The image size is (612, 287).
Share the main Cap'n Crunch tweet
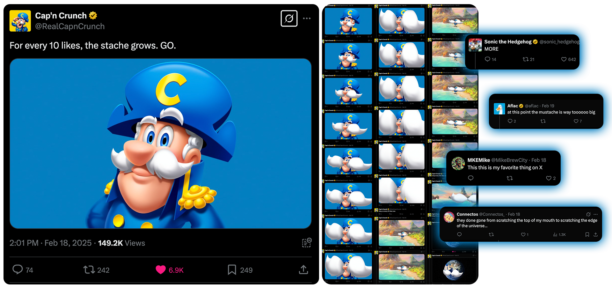[303, 270]
